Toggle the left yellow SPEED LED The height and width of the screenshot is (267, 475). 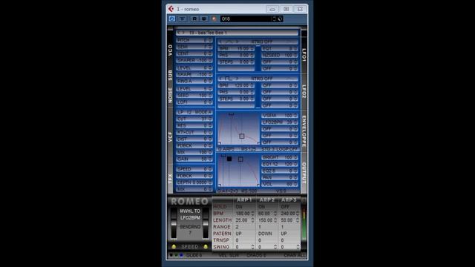point(174,247)
